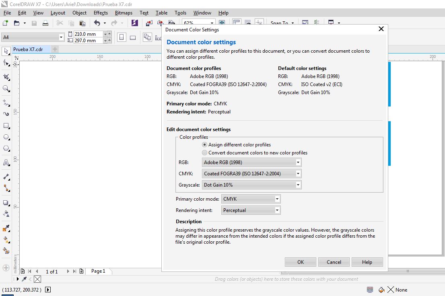Open a new document tab with plus
Viewport: 445px width, 296px height.
pos(55,49)
